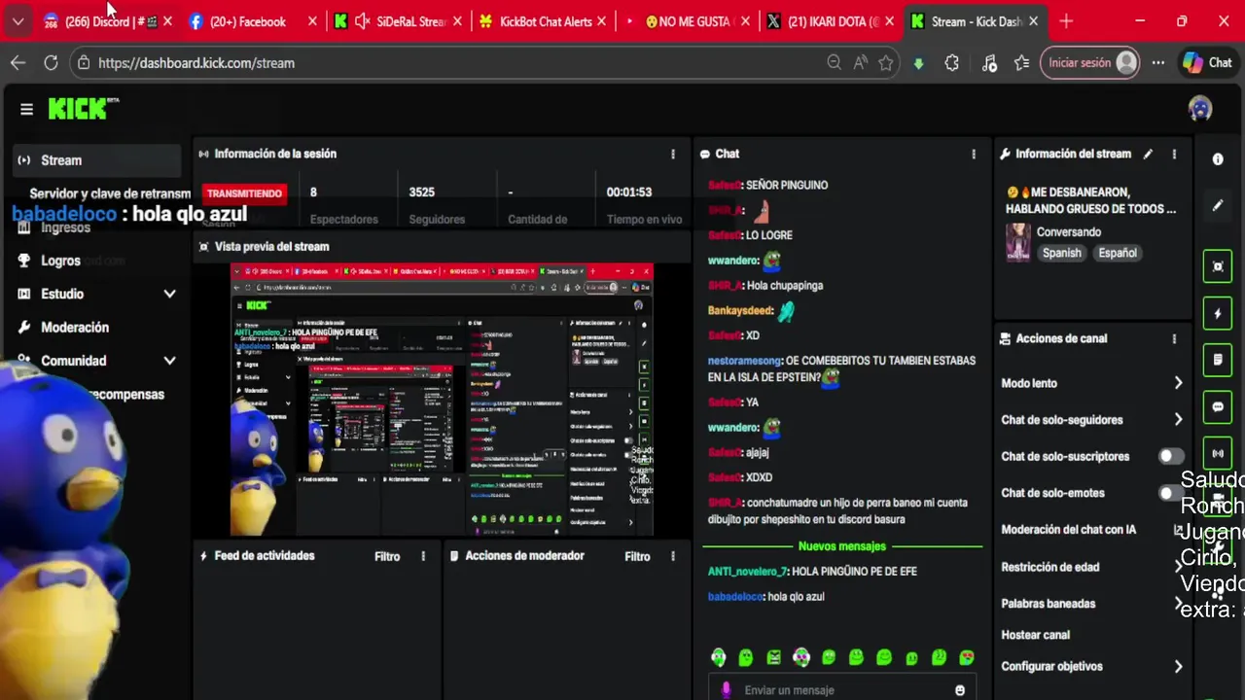Viewport: 1245px width, 700px height.
Task: Click the green broadcast signal sidebar icon
Action: [x=1218, y=453]
